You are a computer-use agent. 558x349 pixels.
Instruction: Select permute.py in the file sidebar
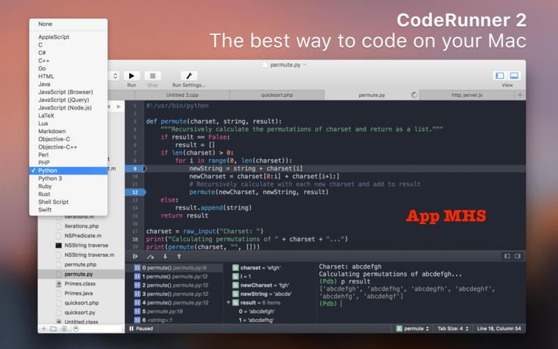(x=81, y=274)
